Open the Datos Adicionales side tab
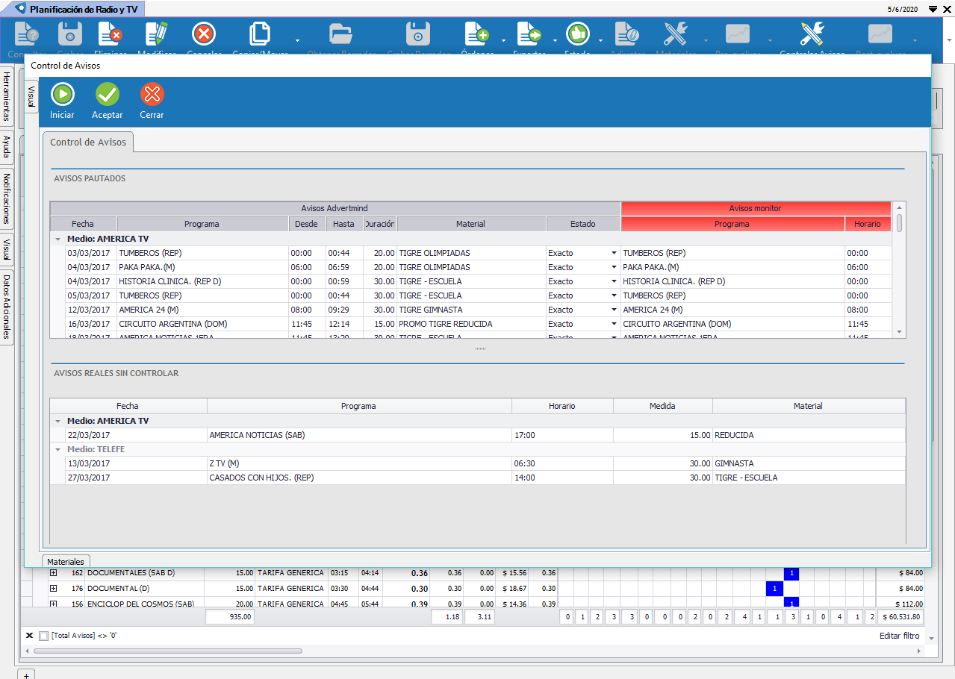Image resolution: width=955 pixels, height=679 pixels. 7,306
